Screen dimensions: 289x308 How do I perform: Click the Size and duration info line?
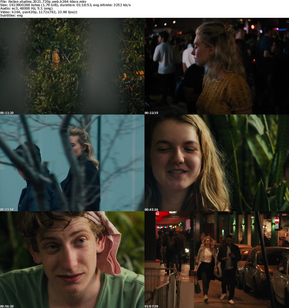pyautogui.click(x=65, y=5)
